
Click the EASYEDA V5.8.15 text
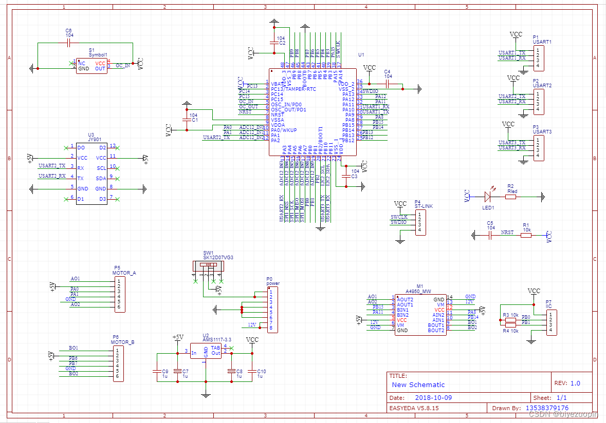(x=414, y=408)
